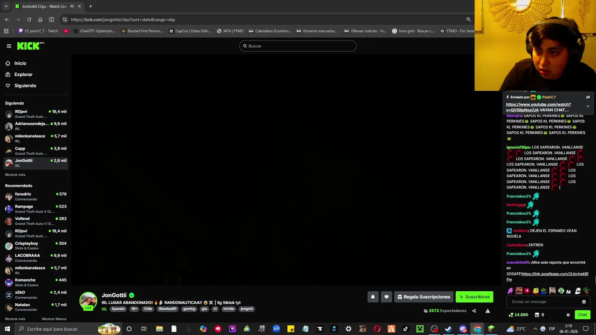Click the Kick logo

pos(30,46)
